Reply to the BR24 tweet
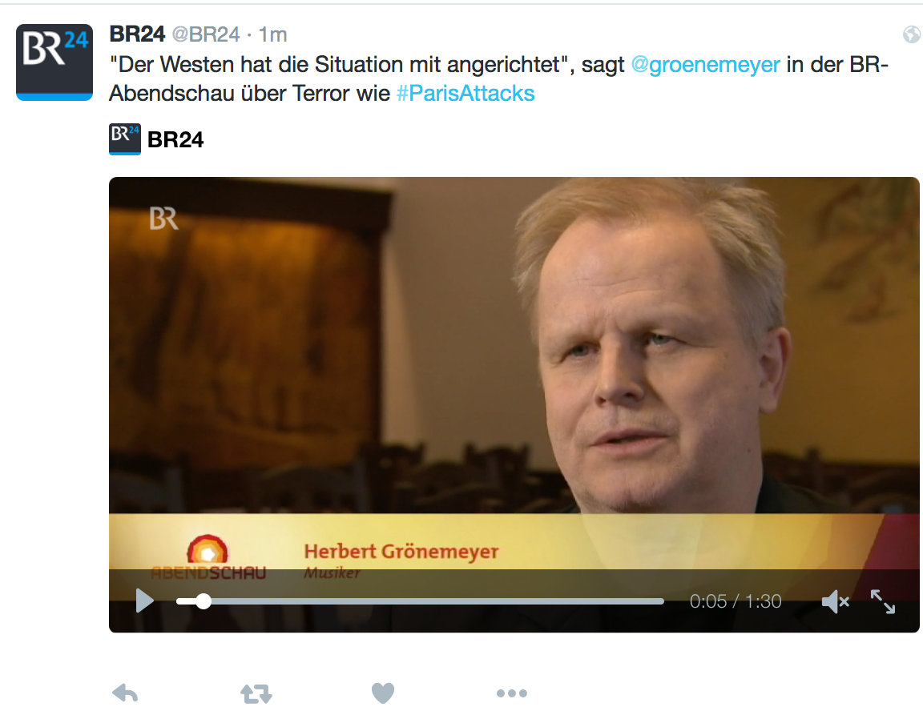The height and width of the screenshot is (711, 923). pos(125,693)
